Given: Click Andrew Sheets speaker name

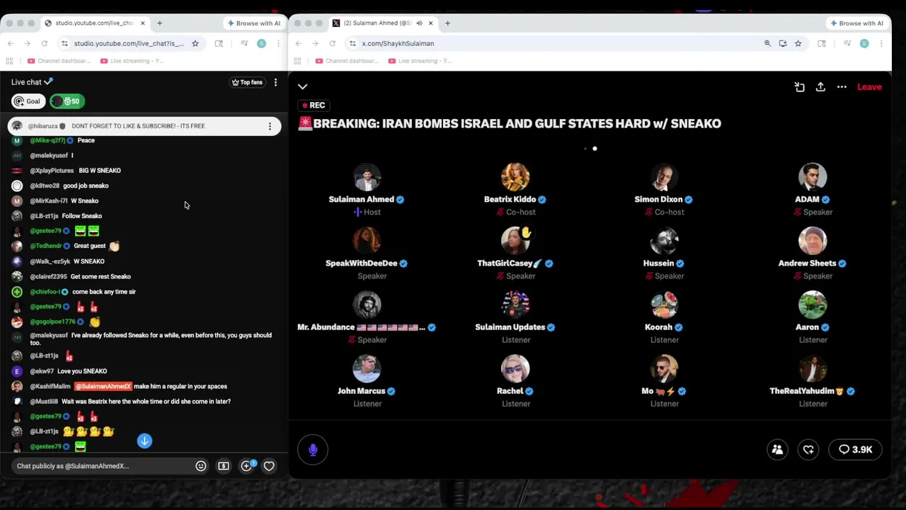Looking at the screenshot, I should (x=807, y=263).
